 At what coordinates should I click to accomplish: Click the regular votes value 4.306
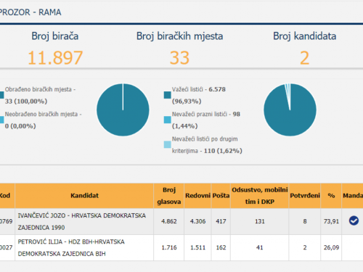[197, 221]
